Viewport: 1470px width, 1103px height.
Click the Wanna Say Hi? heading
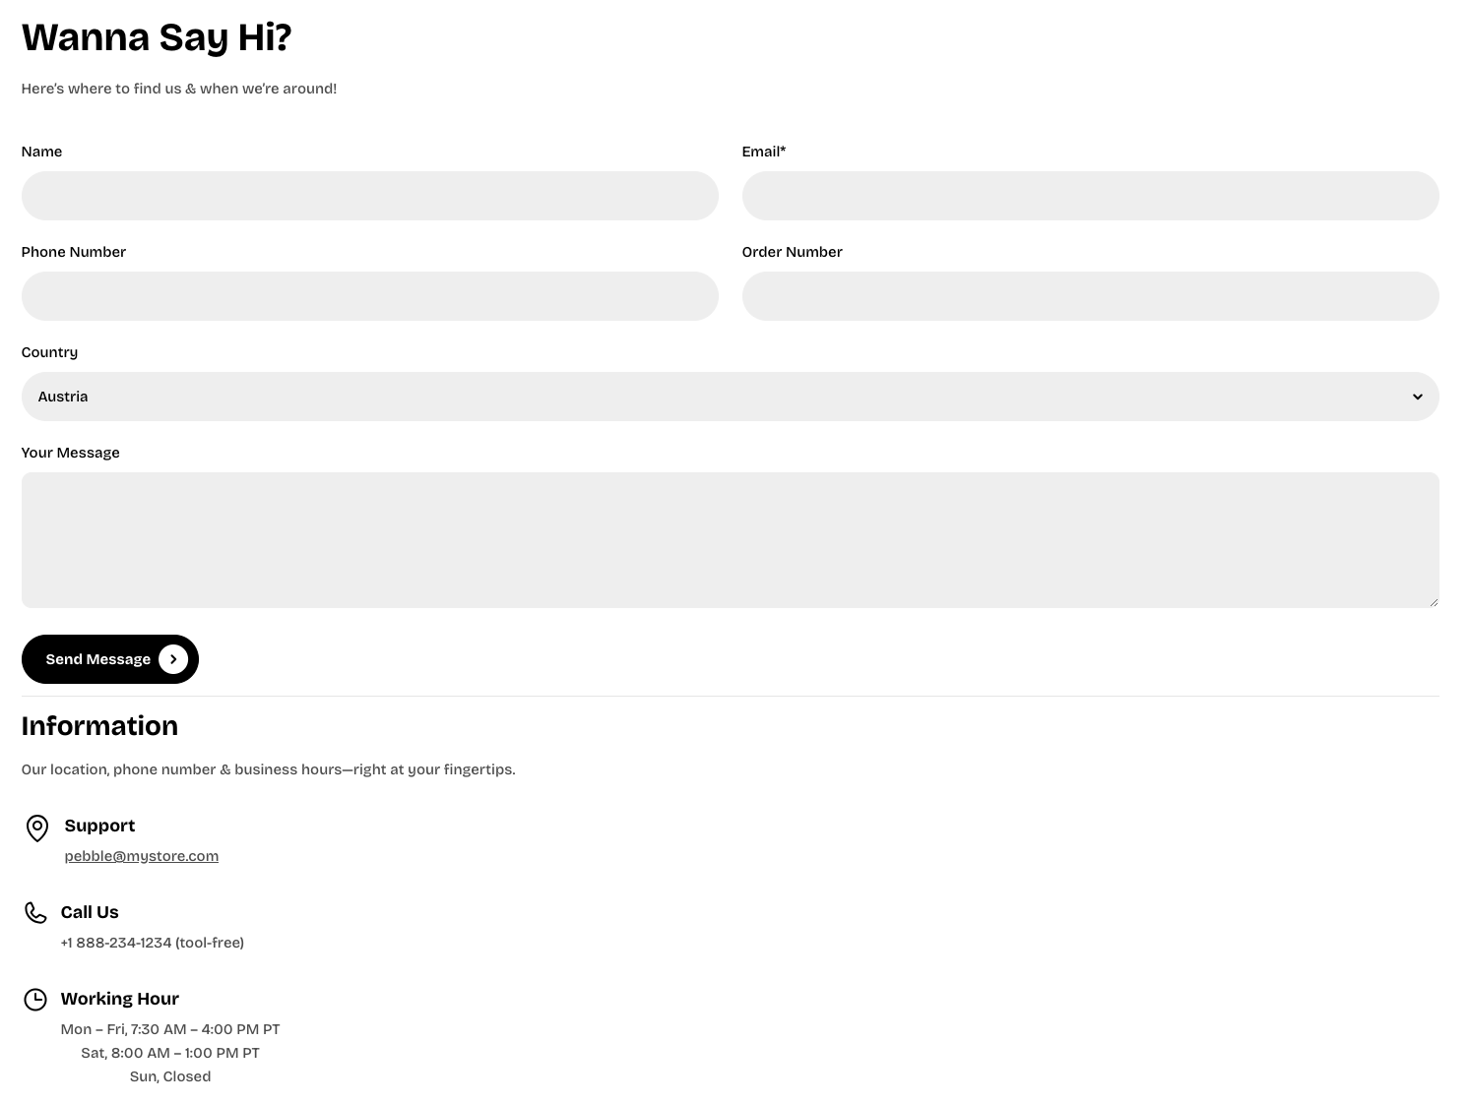coord(157,37)
